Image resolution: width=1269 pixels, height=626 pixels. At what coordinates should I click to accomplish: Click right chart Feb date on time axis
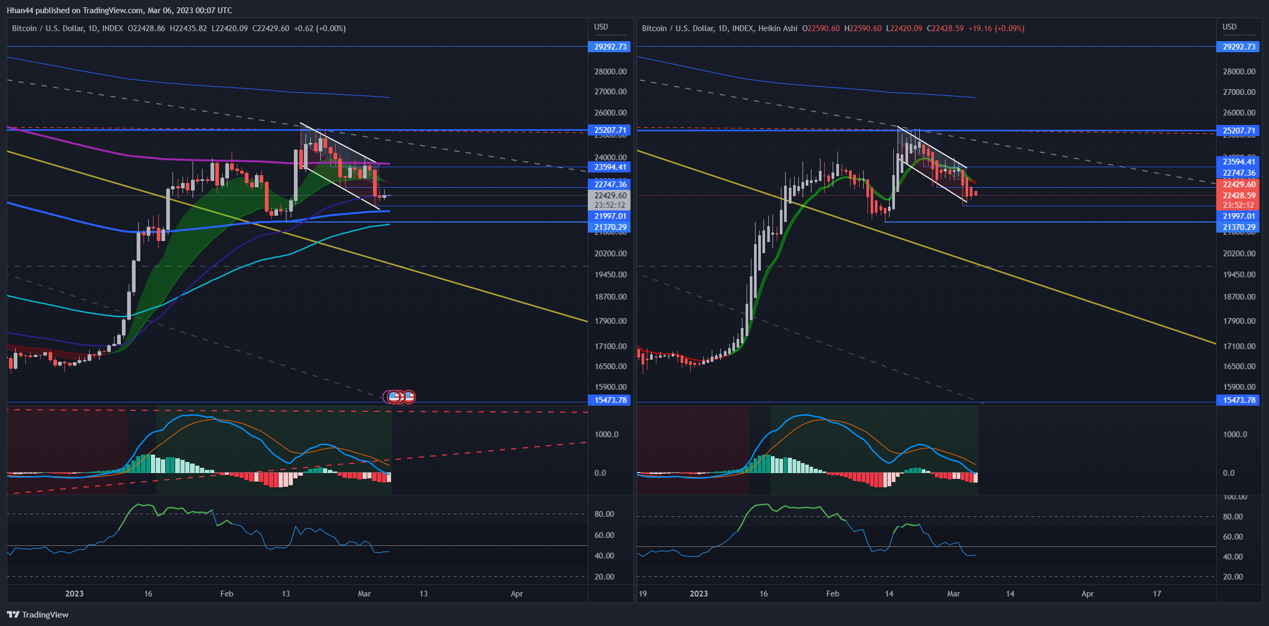point(833,594)
